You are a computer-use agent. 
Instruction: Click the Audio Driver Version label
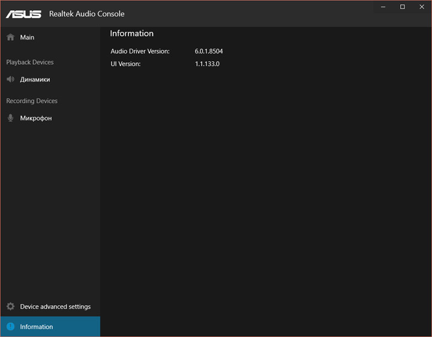click(140, 51)
